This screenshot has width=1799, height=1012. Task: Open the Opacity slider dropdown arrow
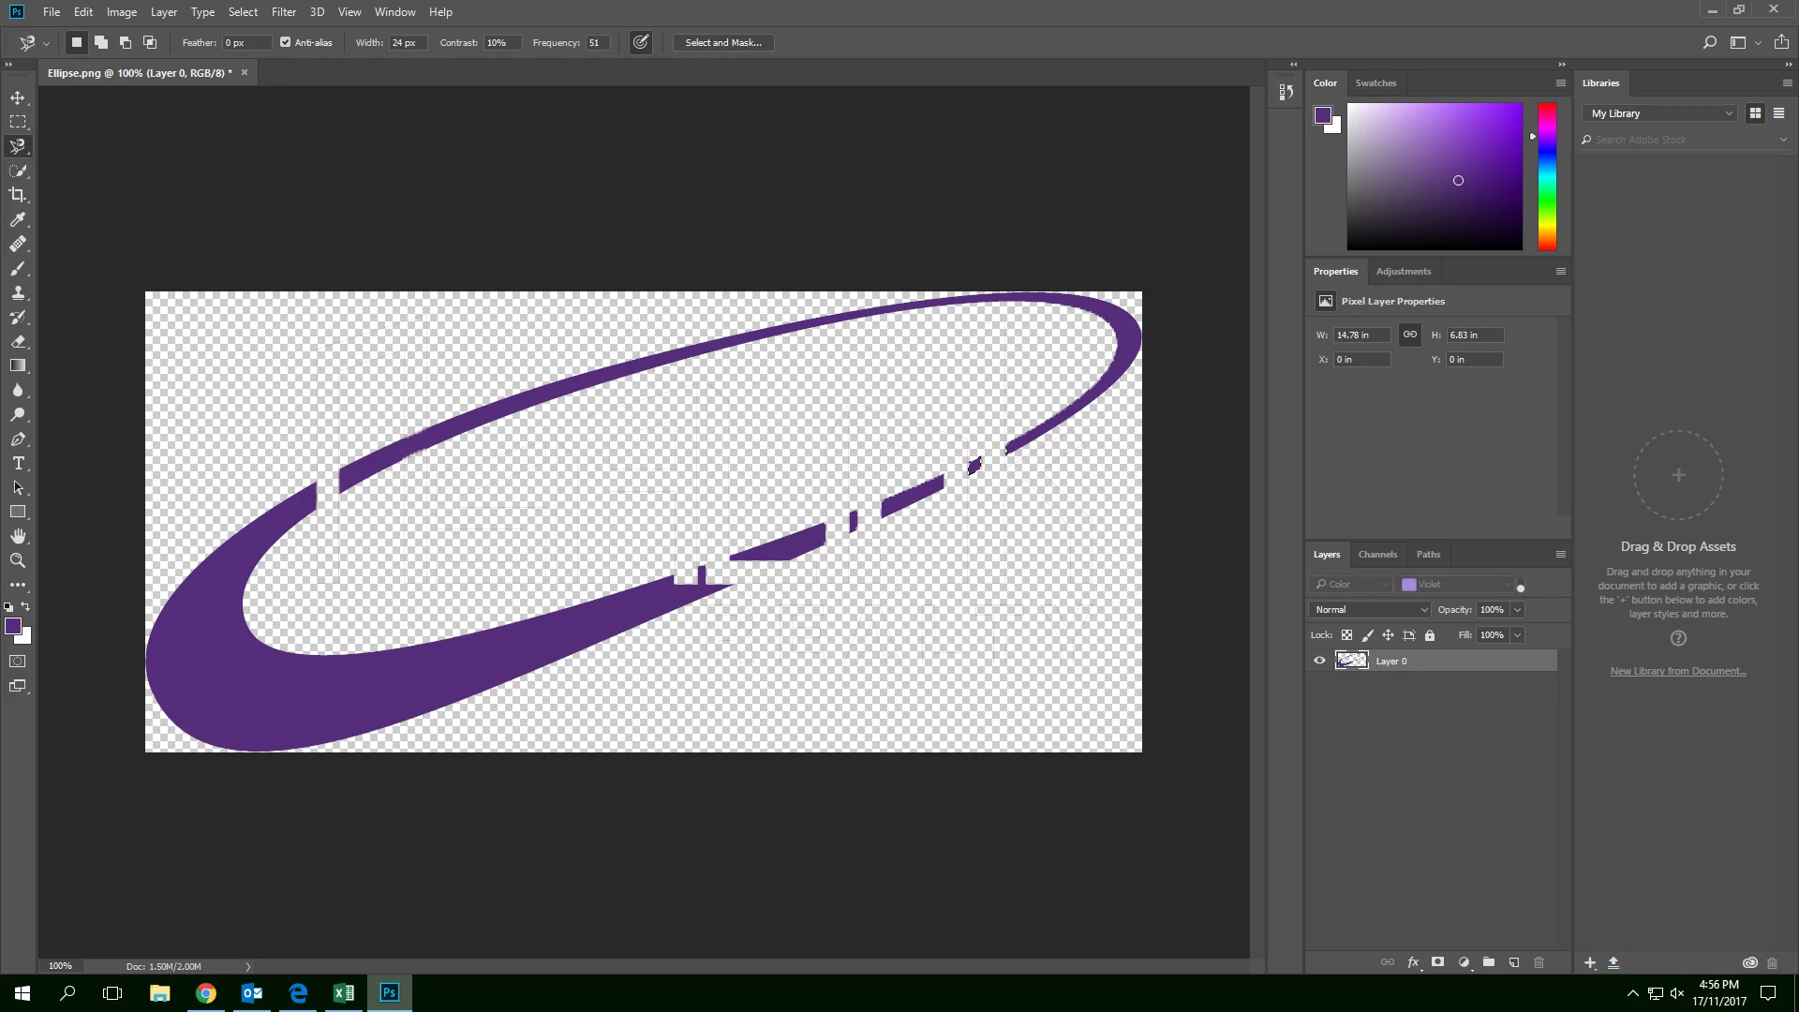1517,609
